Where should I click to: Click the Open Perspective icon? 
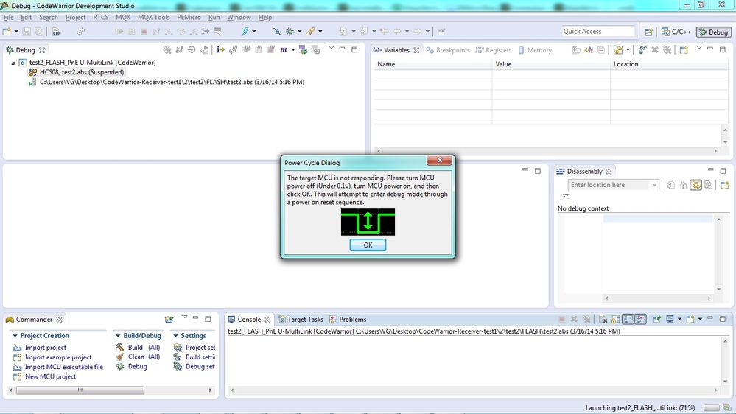point(648,32)
